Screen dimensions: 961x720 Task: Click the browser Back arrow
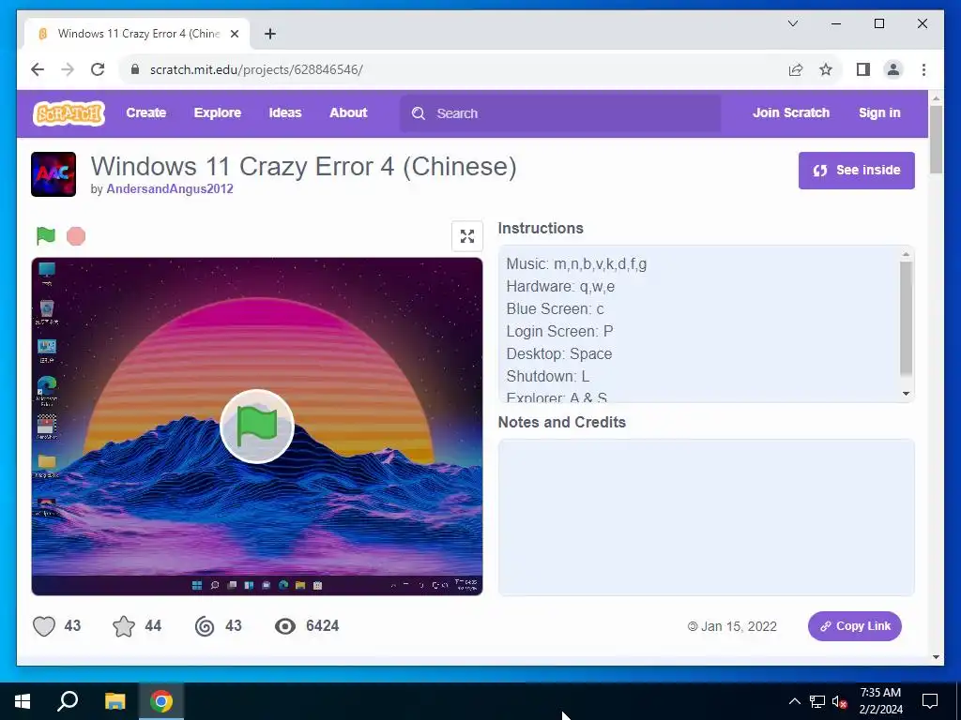tap(38, 69)
